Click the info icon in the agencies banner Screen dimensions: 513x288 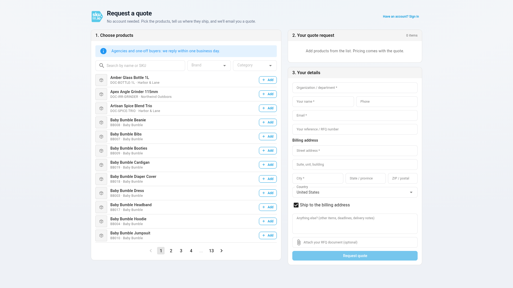point(103,51)
